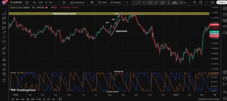Image resolution: width=227 pixels, height=101 pixels.
Task: Open the candlestick chart type selector
Action: coord(65,2)
